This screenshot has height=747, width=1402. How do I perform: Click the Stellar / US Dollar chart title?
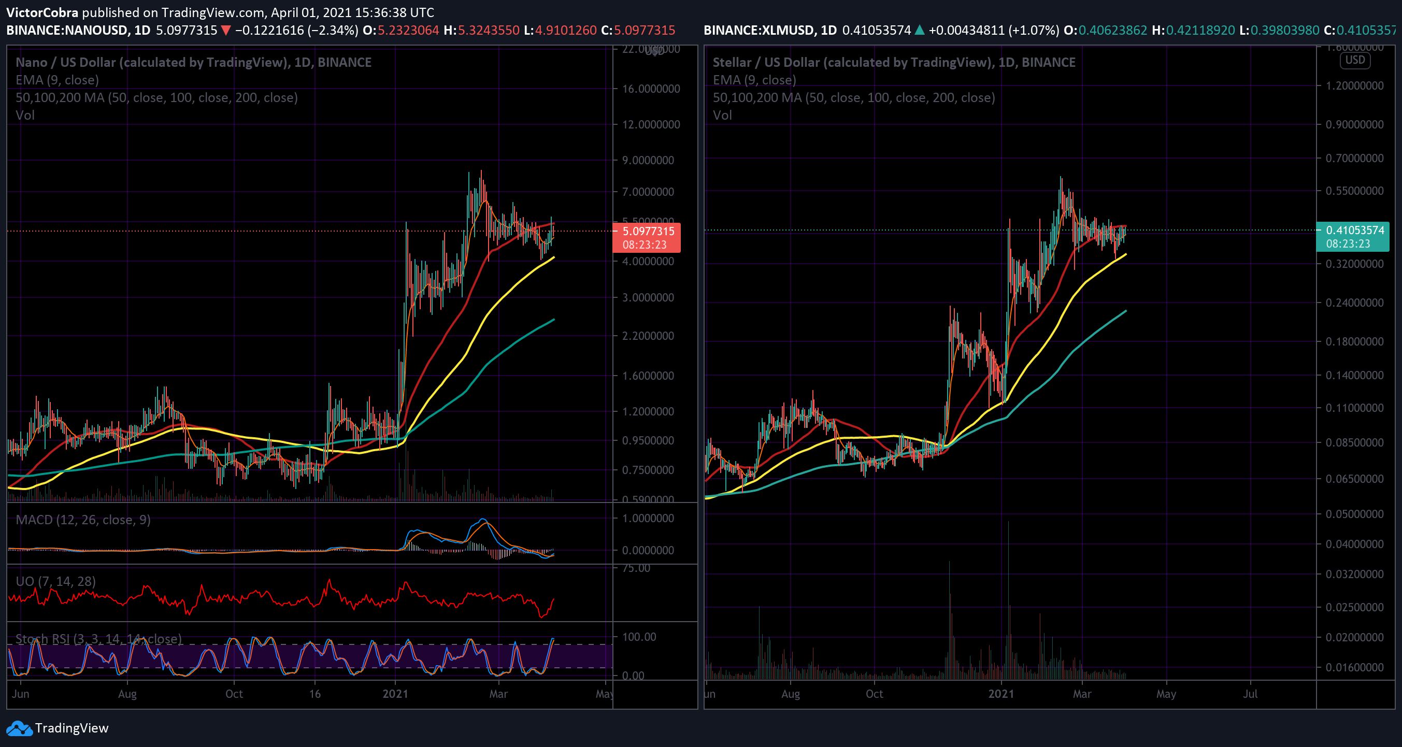[894, 63]
